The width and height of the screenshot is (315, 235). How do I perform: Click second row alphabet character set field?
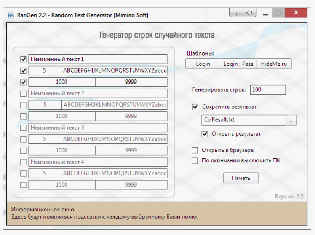[x=114, y=105]
